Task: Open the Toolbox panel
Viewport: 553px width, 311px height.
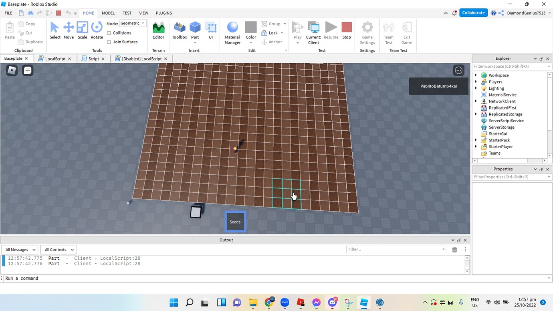Action: coord(180,30)
